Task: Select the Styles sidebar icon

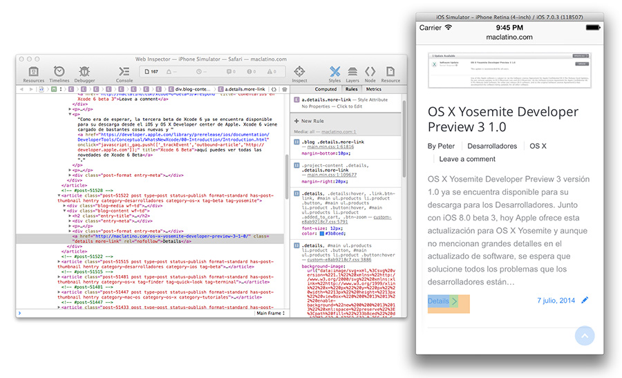Action: 334,74
